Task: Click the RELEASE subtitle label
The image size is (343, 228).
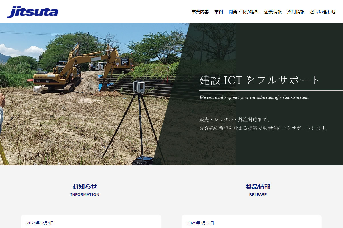Action: pyautogui.click(x=258, y=195)
